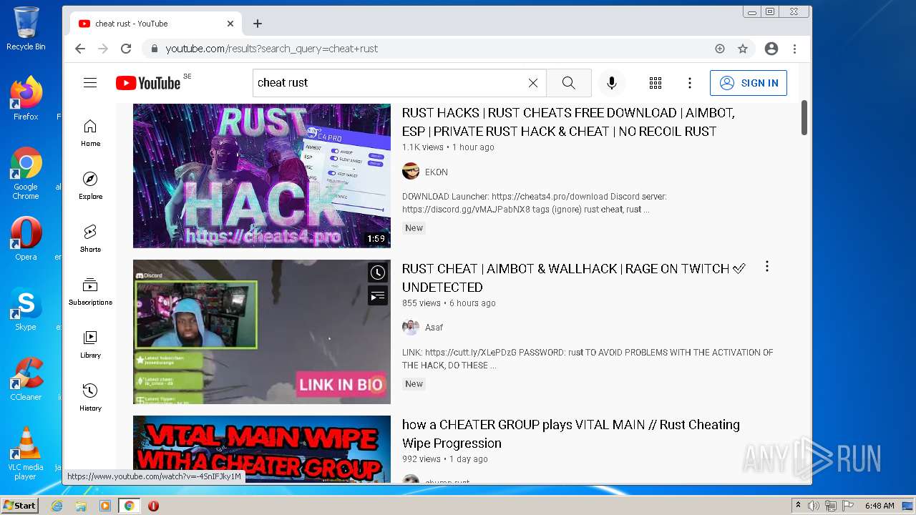Open the Recycle Bin desktop icon
The height and width of the screenshot is (515, 916).
(x=26, y=29)
